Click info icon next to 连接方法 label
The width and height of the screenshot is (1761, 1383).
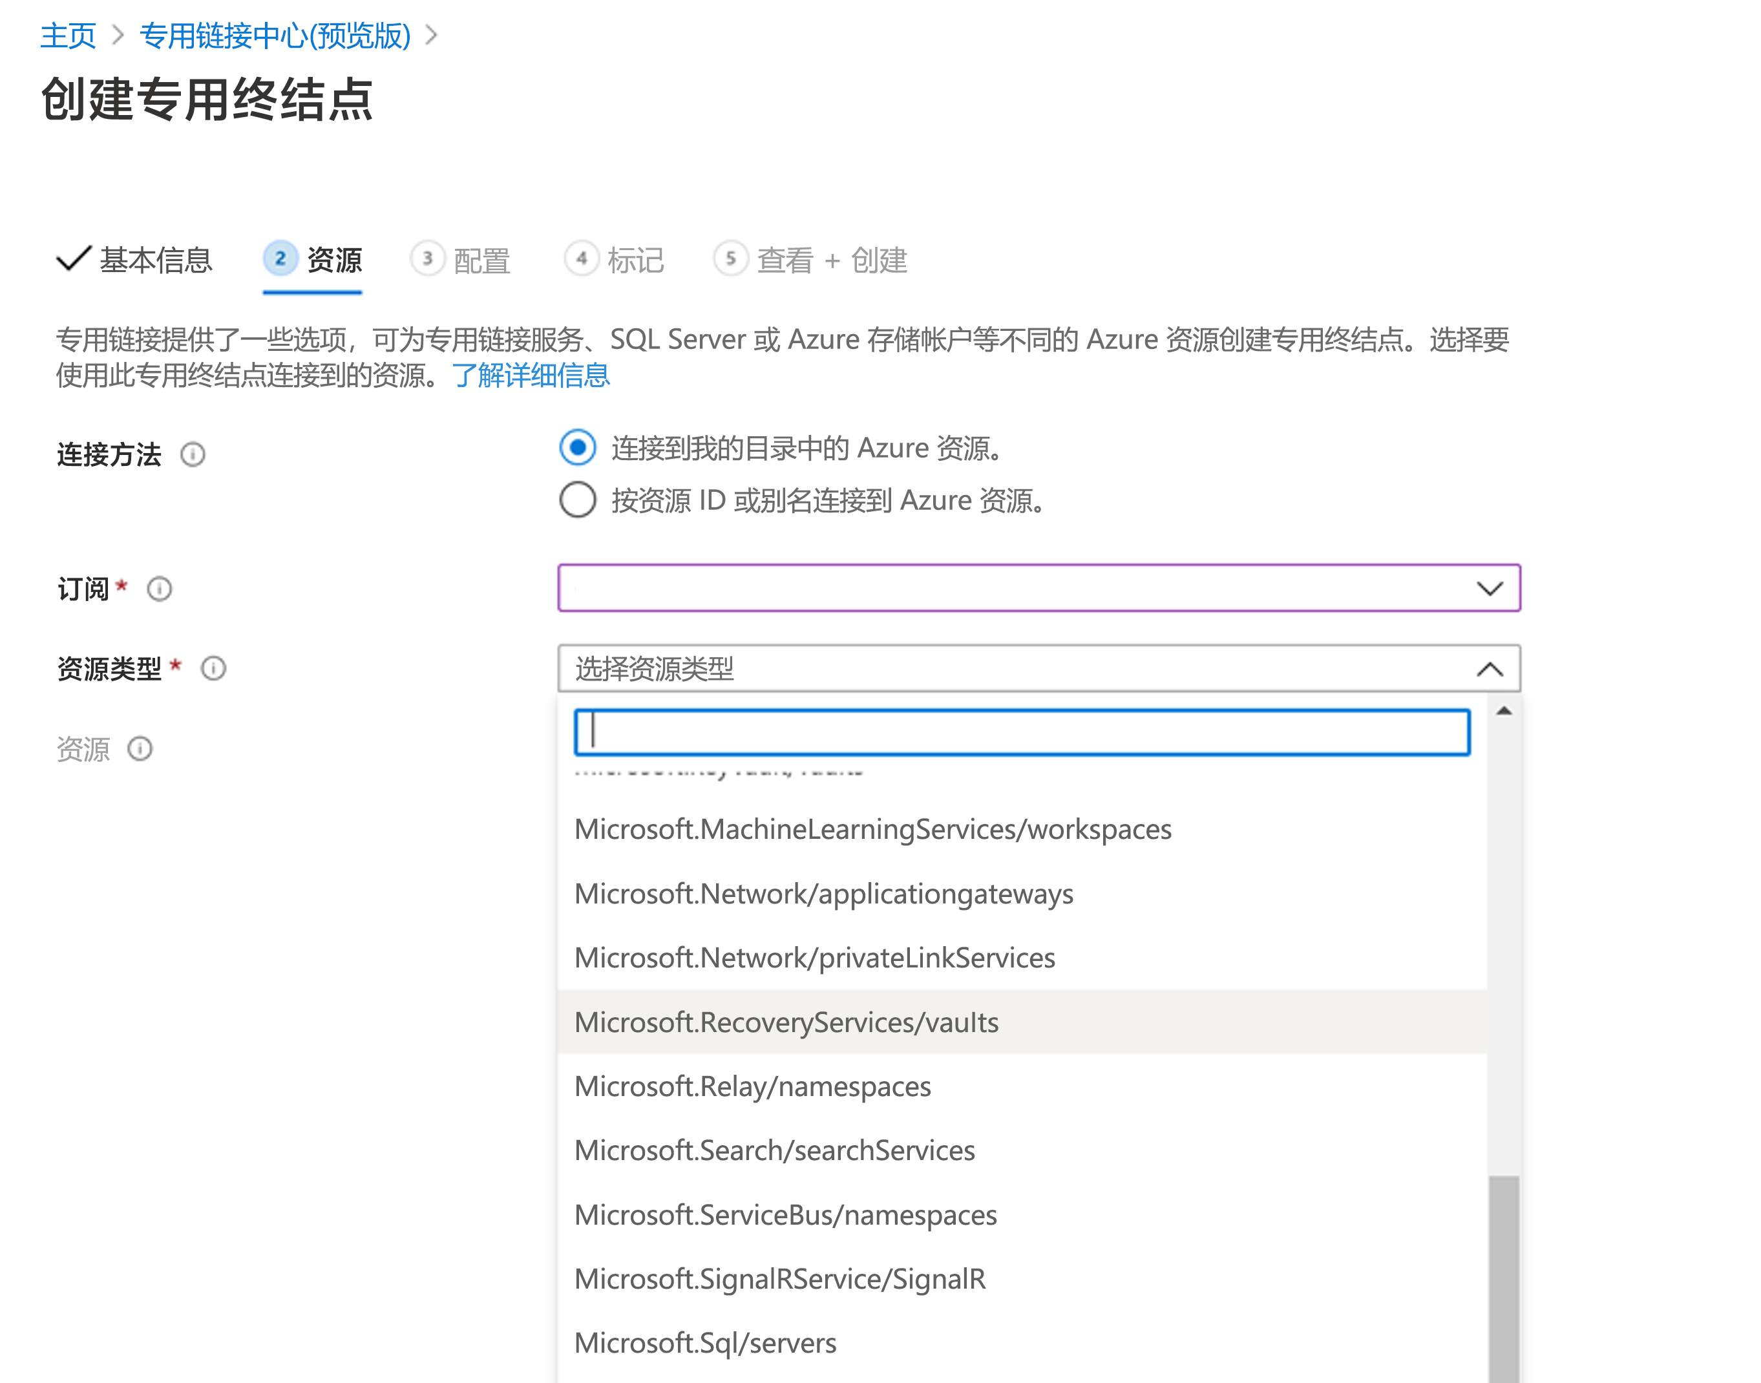193,455
